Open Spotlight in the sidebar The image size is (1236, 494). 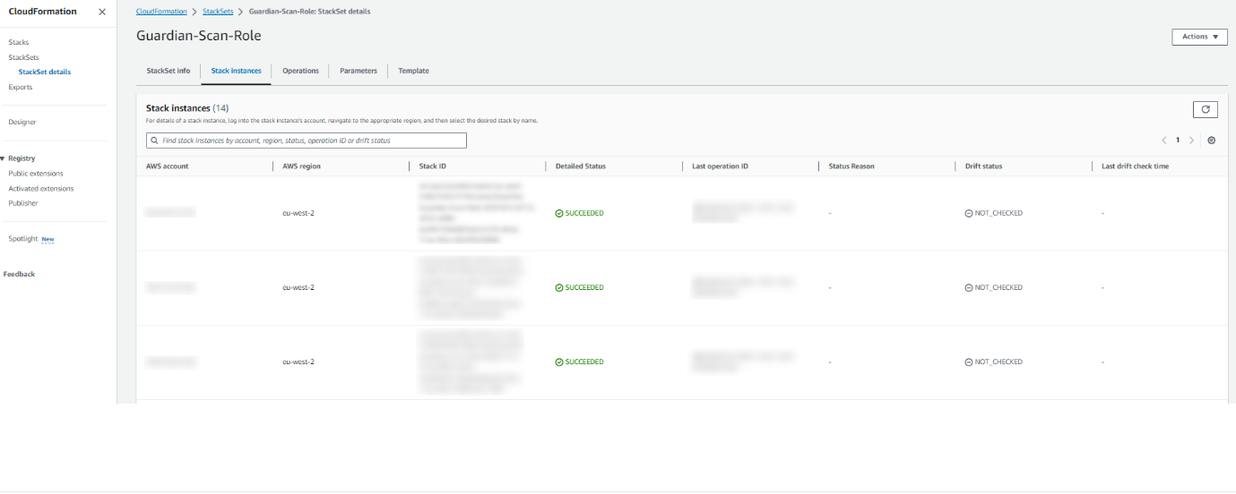23,239
